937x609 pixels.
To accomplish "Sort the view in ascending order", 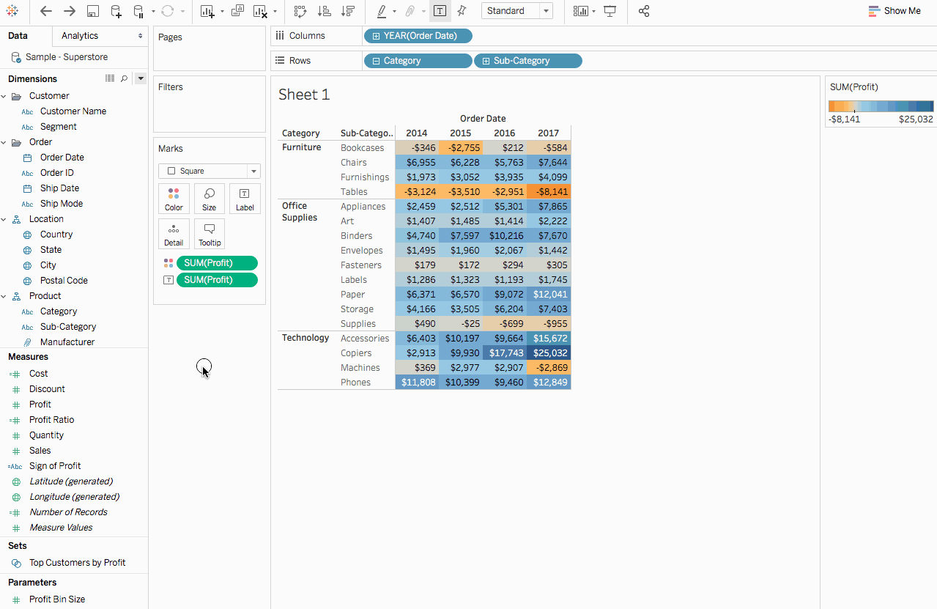I will click(324, 12).
